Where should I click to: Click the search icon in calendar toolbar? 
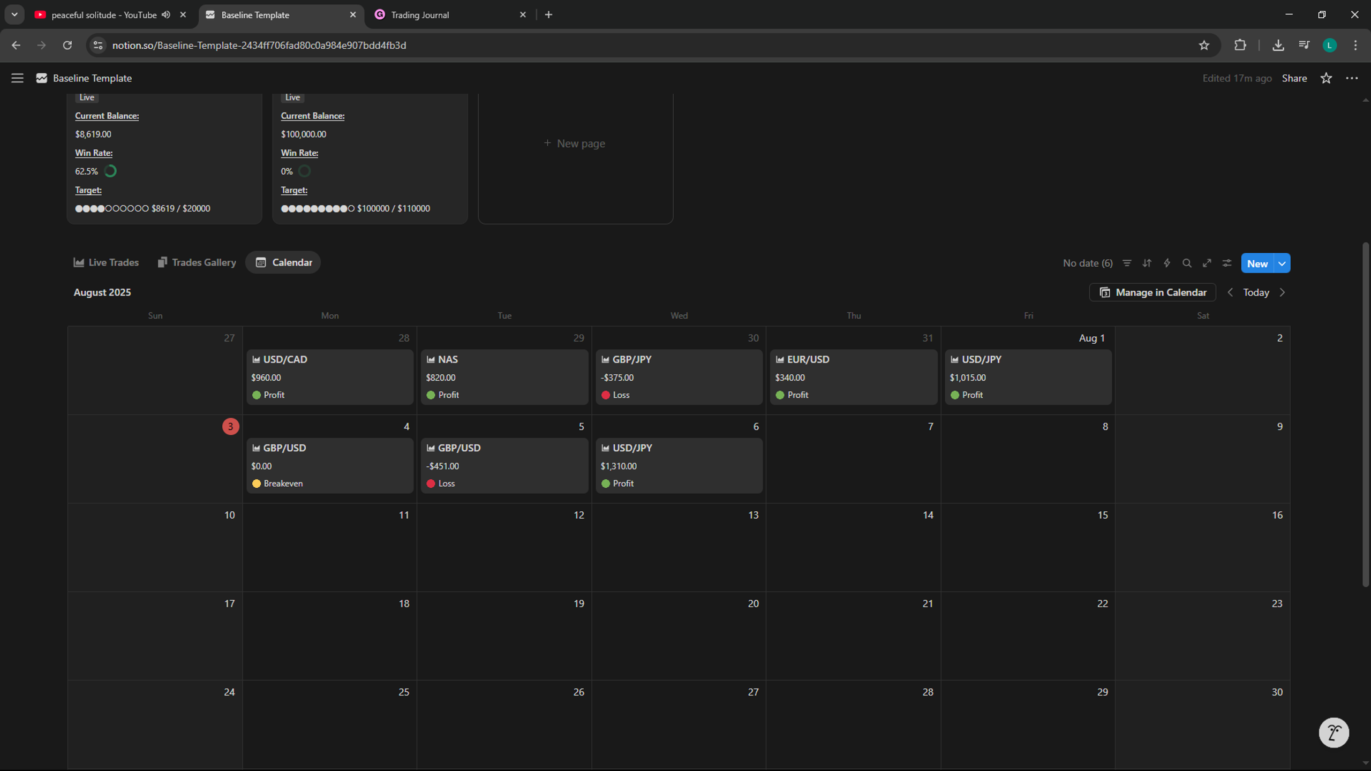click(1187, 263)
